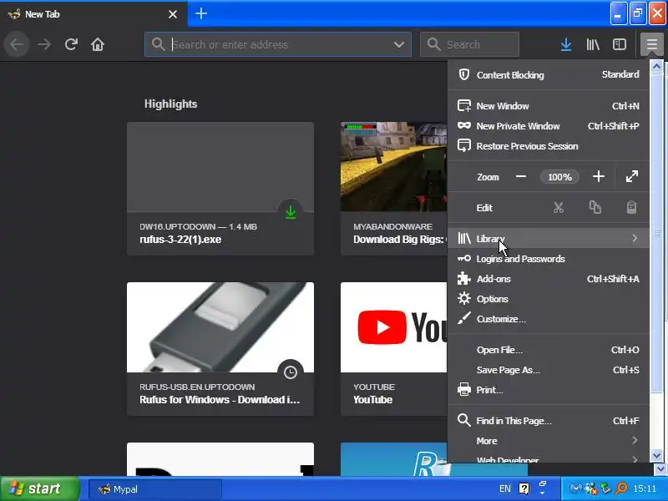Image resolution: width=668 pixels, height=501 pixels.
Task: Select Print... from the menu
Action: (x=549, y=390)
